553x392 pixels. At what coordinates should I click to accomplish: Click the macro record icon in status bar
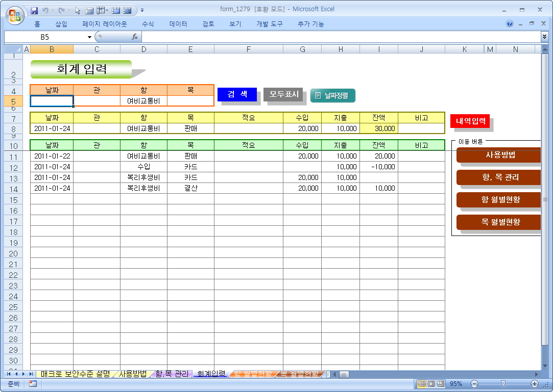tap(33, 384)
